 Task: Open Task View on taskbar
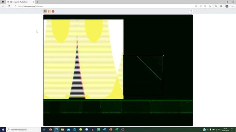[44, 129]
